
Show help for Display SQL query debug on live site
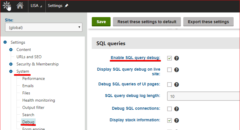tap(177, 70)
